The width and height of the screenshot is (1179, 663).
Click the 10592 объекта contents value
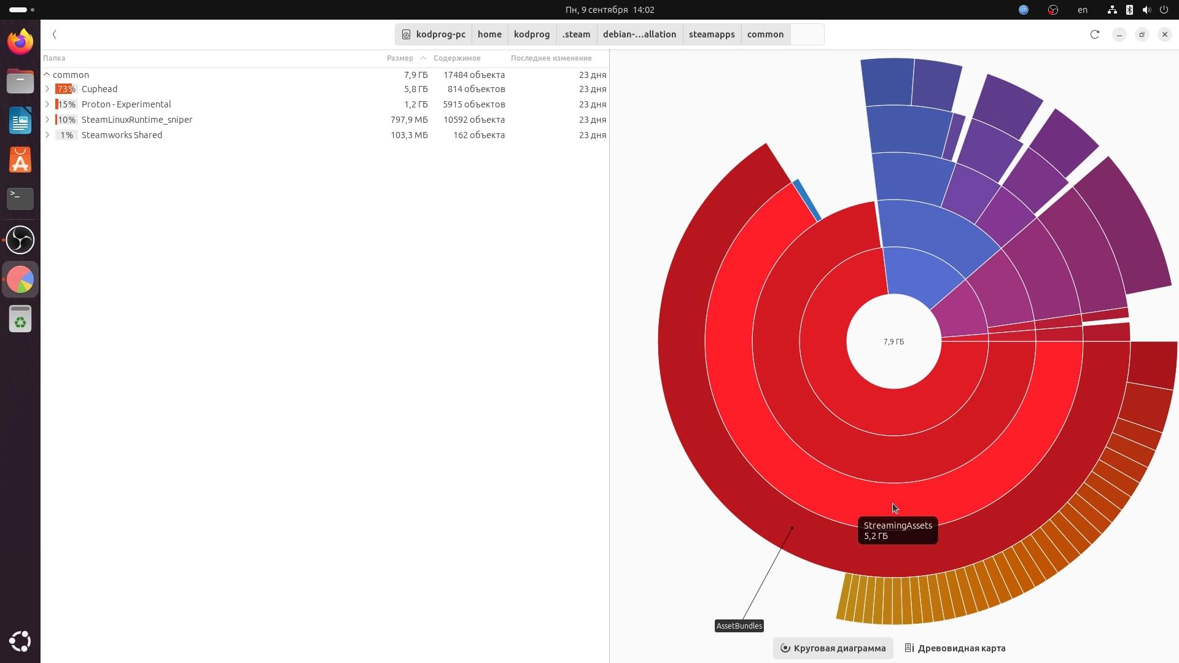pos(474,120)
